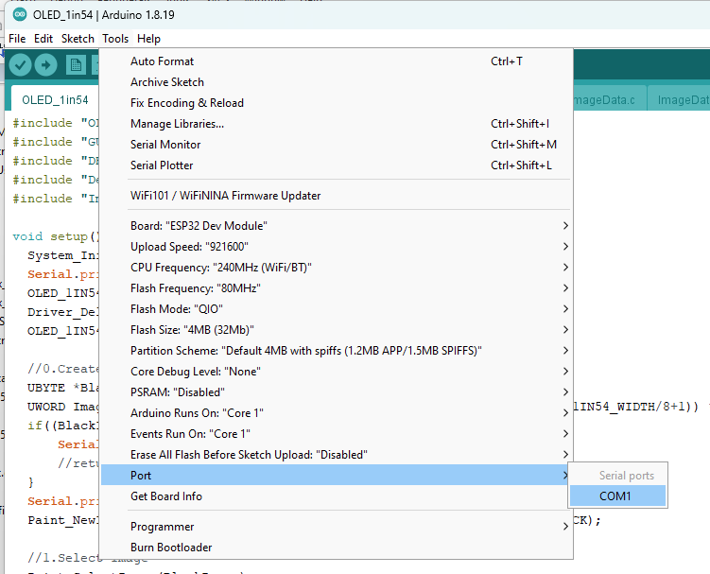This screenshot has height=574, width=710.
Task: Open the Edit menu
Action: [43, 39]
